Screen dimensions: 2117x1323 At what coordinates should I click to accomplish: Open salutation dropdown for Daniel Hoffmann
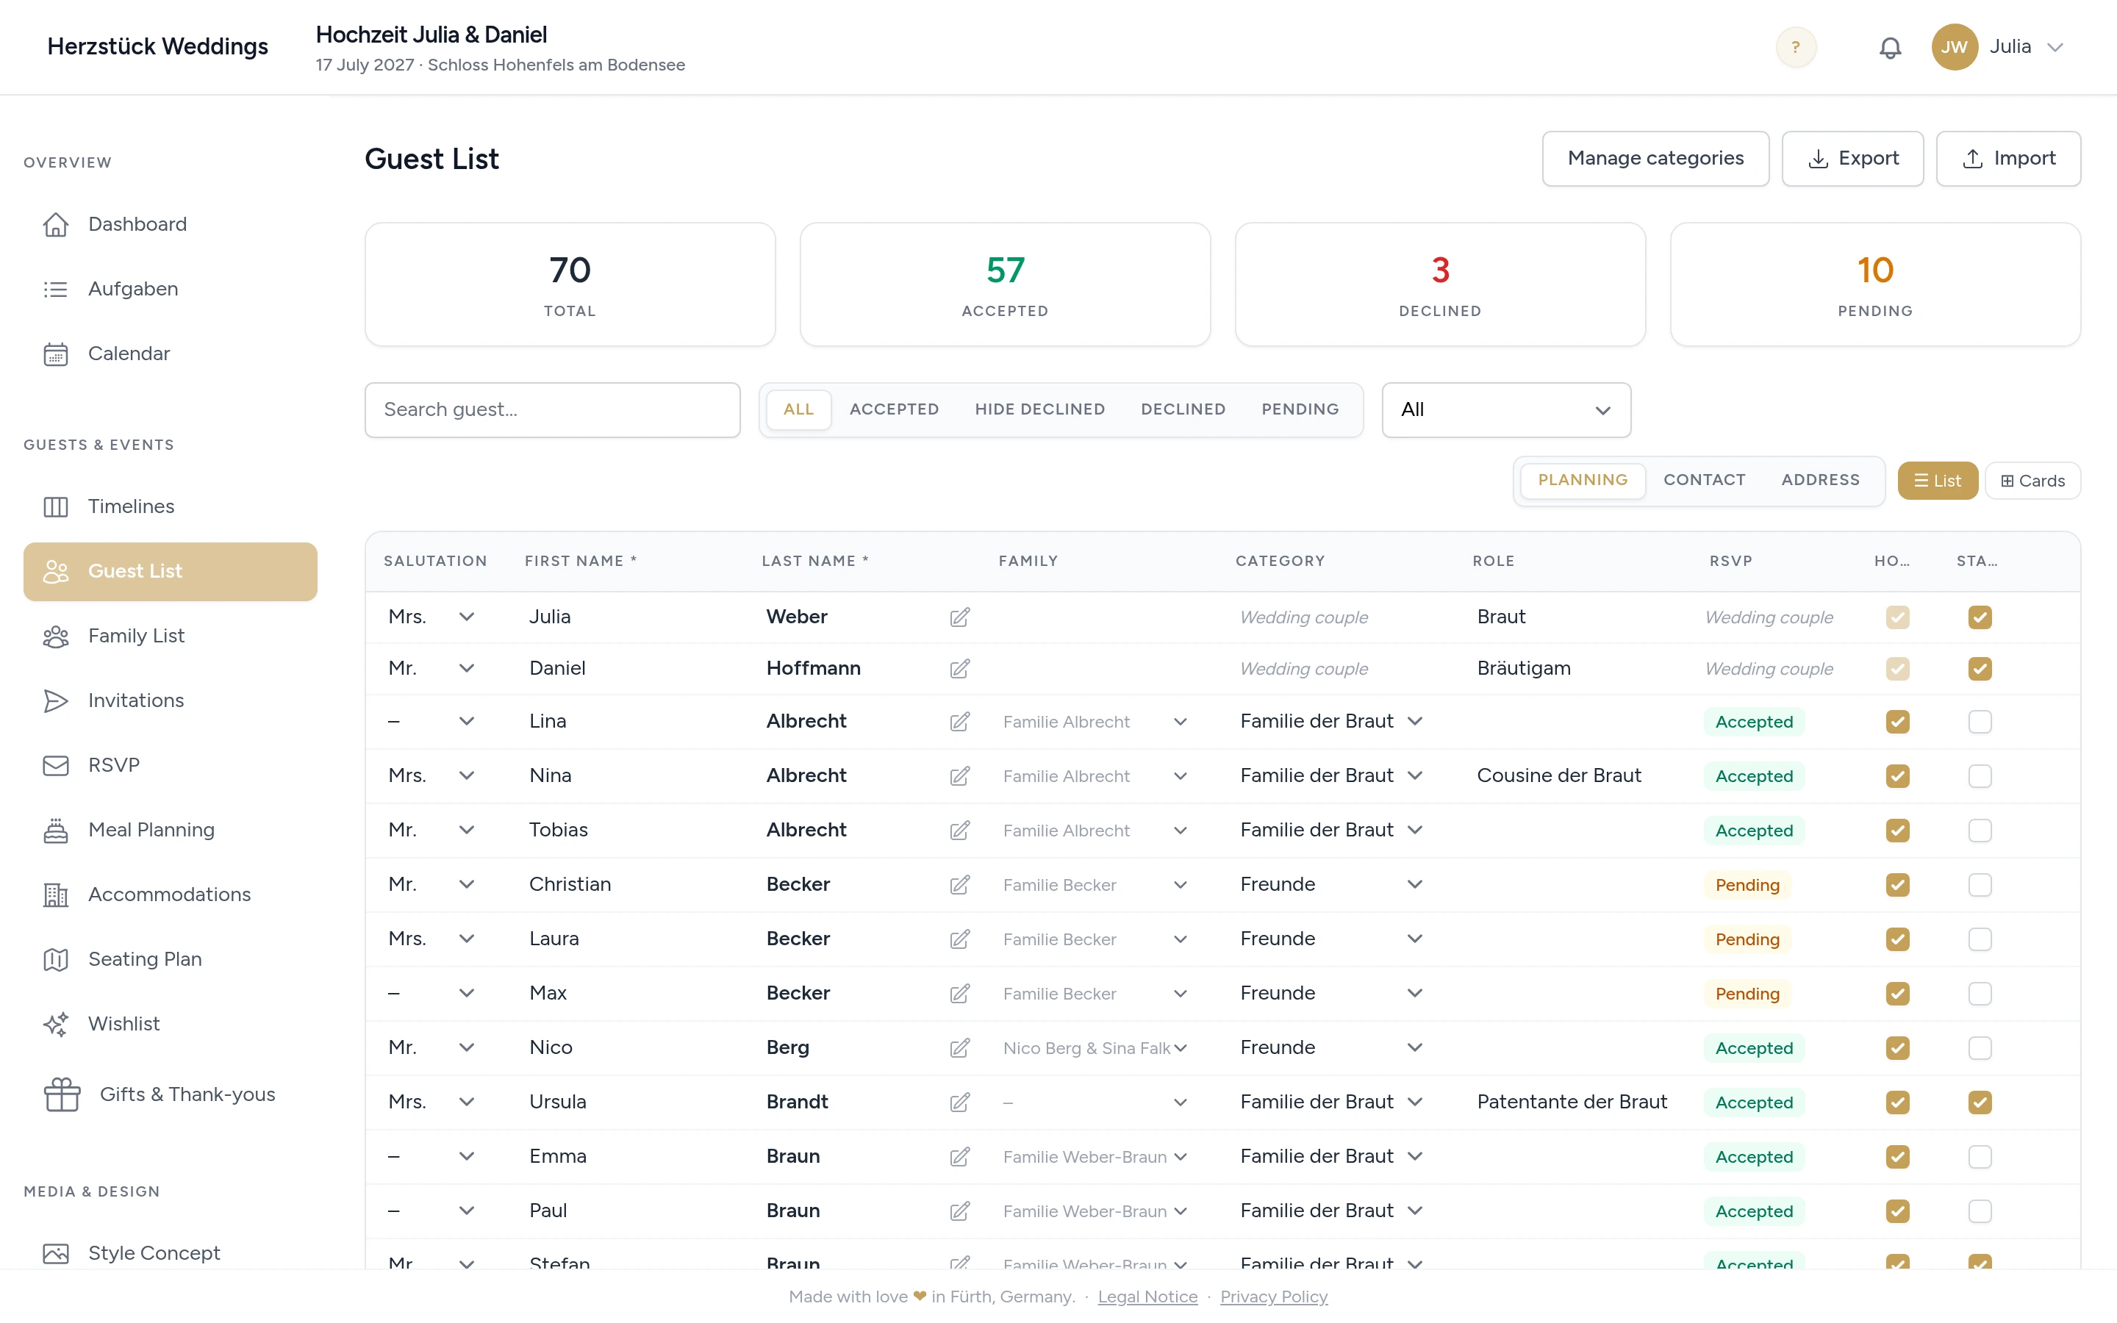pyautogui.click(x=466, y=669)
